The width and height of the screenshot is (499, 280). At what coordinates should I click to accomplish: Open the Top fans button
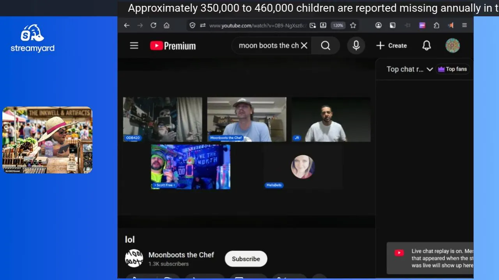pos(452,69)
